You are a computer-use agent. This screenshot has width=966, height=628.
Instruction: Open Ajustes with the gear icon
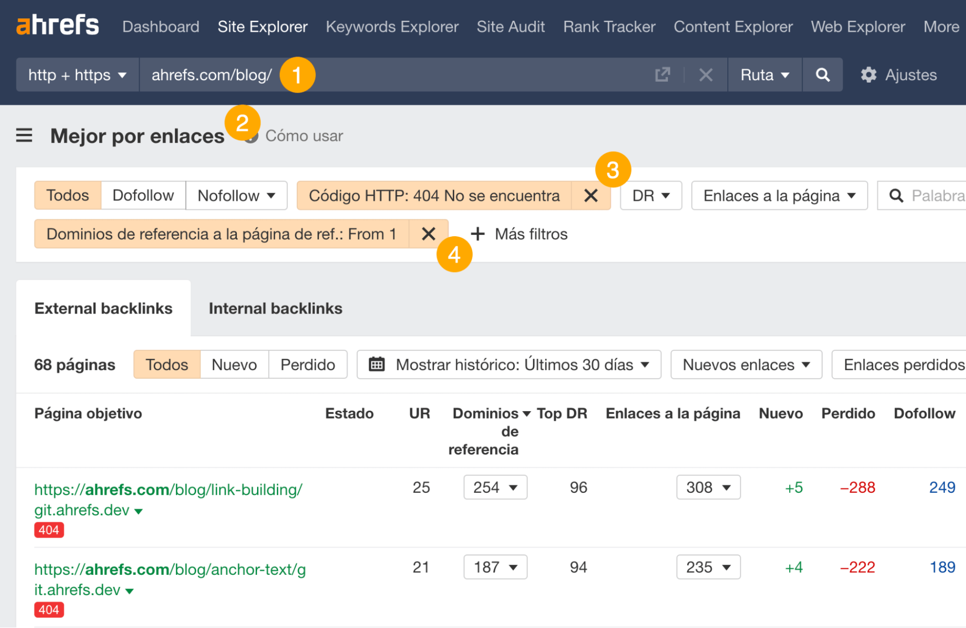click(868, 74)
